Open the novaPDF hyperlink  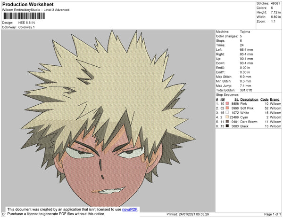point(130,210)
